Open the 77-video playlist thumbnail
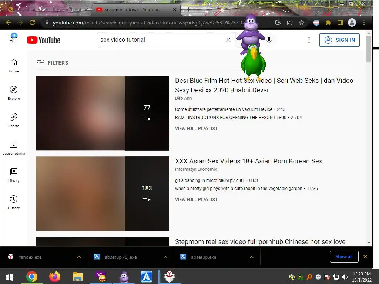The height and width of the screenshot is (284, 379). pos(103,113)
